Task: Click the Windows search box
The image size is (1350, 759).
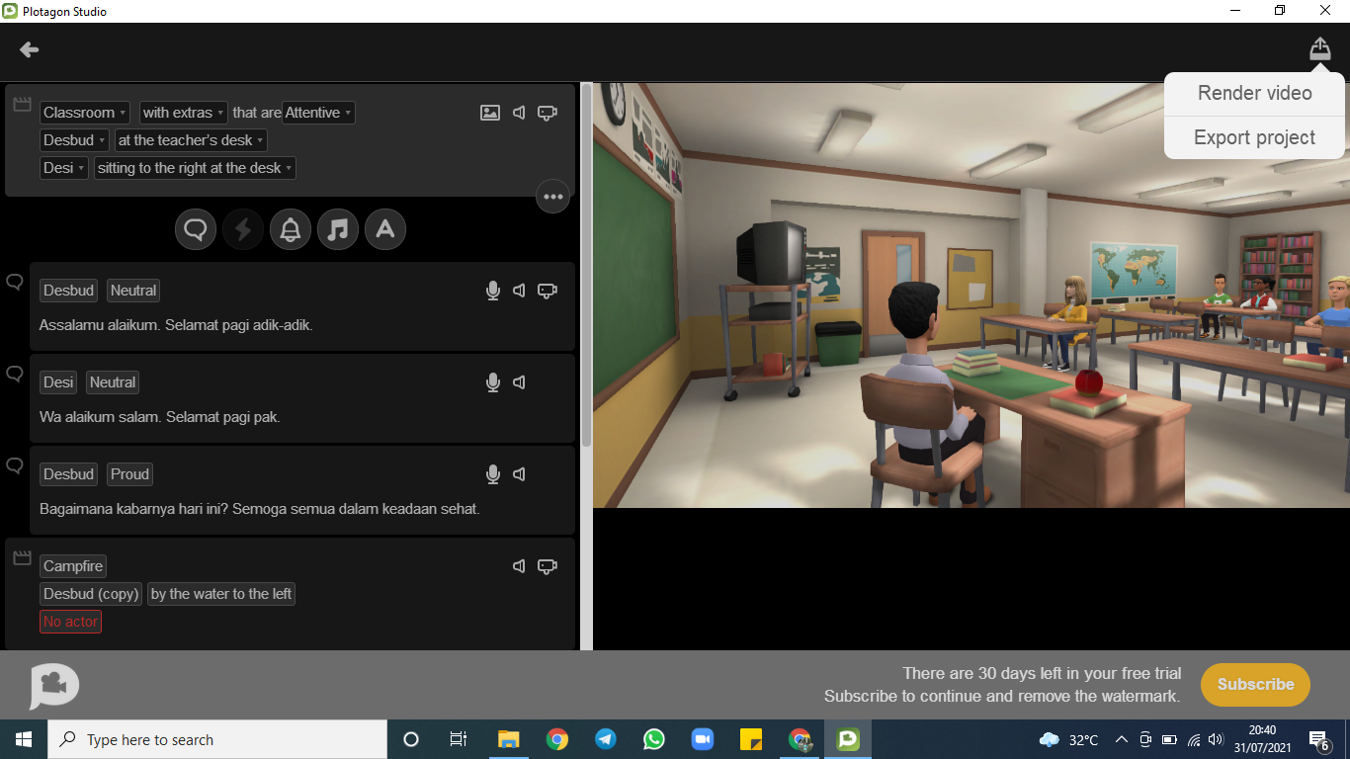Action: [x=217, y=739]
